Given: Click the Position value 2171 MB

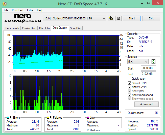Looking at the screenshot, I should point(152,125).
